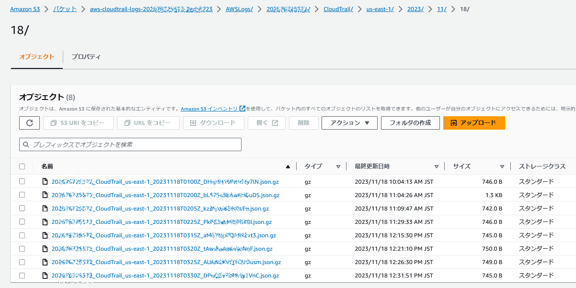Open 11/ breadcrumb folder
Screen dimensions: 576x288
pos(442,9)
